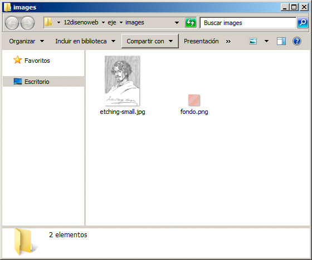This screenshot has width=312, height=260.
Task: Expand the 12disenoweb breadcrumb arrow
Action: click(x=103, y=23)
